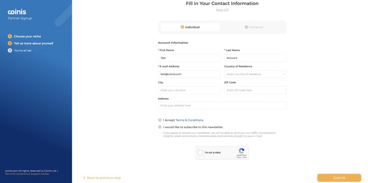Go back to previous step

pyautogui.click(x=103, y=178)
